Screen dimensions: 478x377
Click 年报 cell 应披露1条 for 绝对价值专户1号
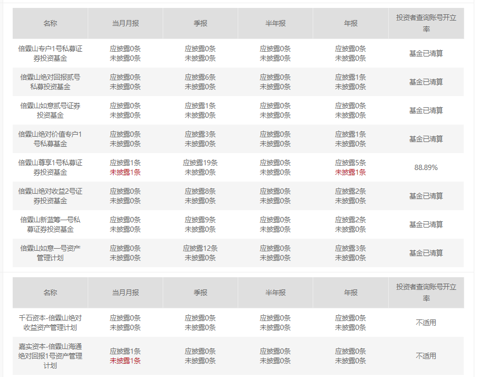(x=351, y=139)
